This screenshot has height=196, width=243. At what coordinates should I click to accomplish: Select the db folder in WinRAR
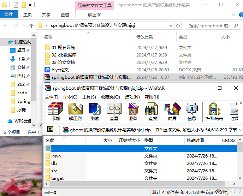point(141,164)
